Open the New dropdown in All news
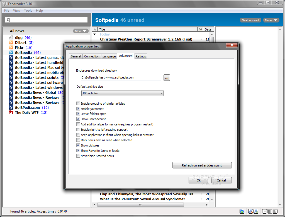This screenshot has height=217, width=285. 81,31
